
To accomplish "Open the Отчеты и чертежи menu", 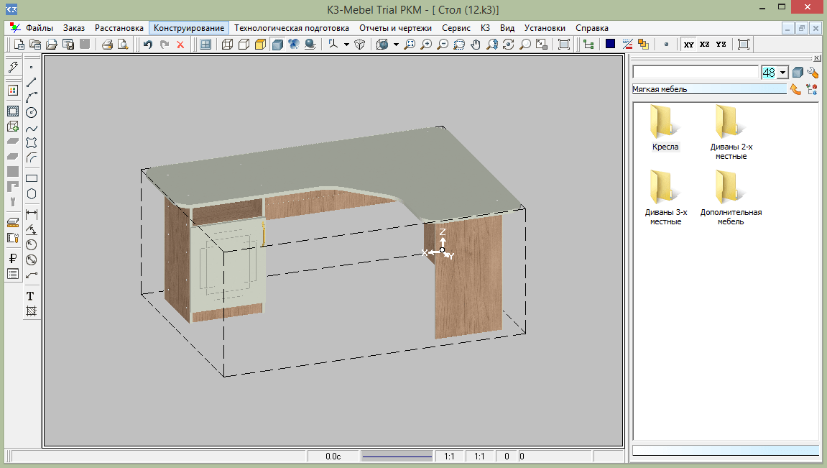I will tap(395, 28).
